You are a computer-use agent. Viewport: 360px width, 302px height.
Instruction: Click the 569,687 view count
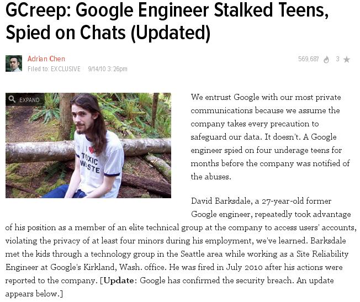click(x=308, y=59)
